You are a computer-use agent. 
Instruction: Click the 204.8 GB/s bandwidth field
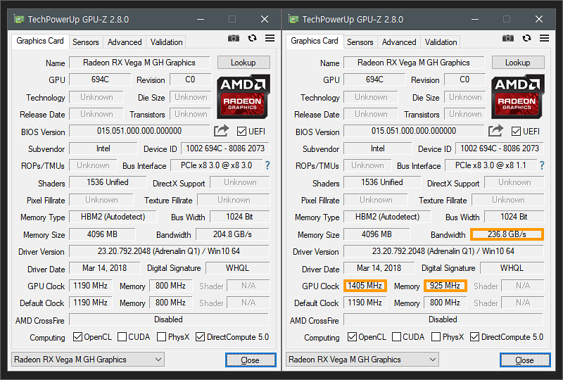tap(232, 234)
